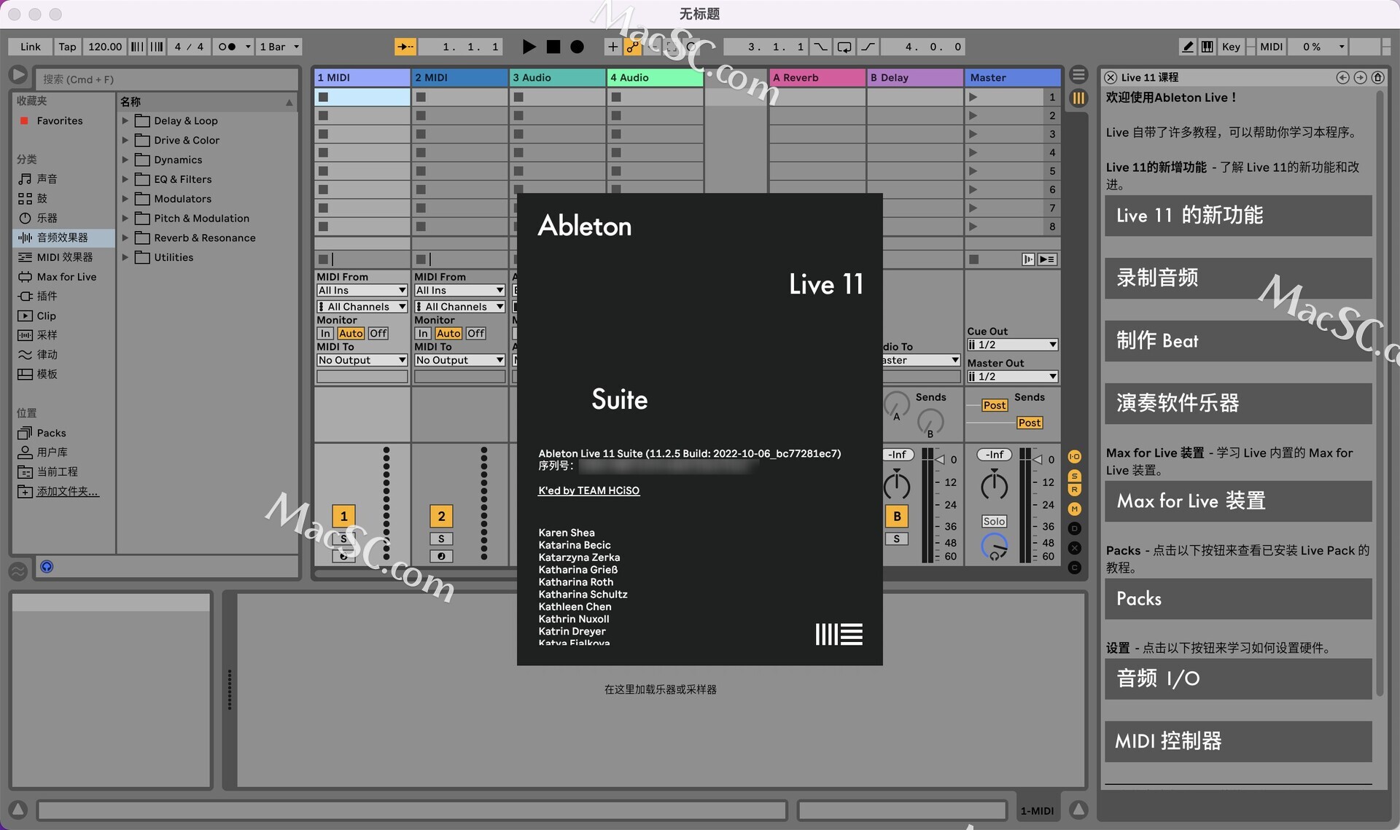Click the Session View selector icon

pyautogui.click(x=1078, y=98)
